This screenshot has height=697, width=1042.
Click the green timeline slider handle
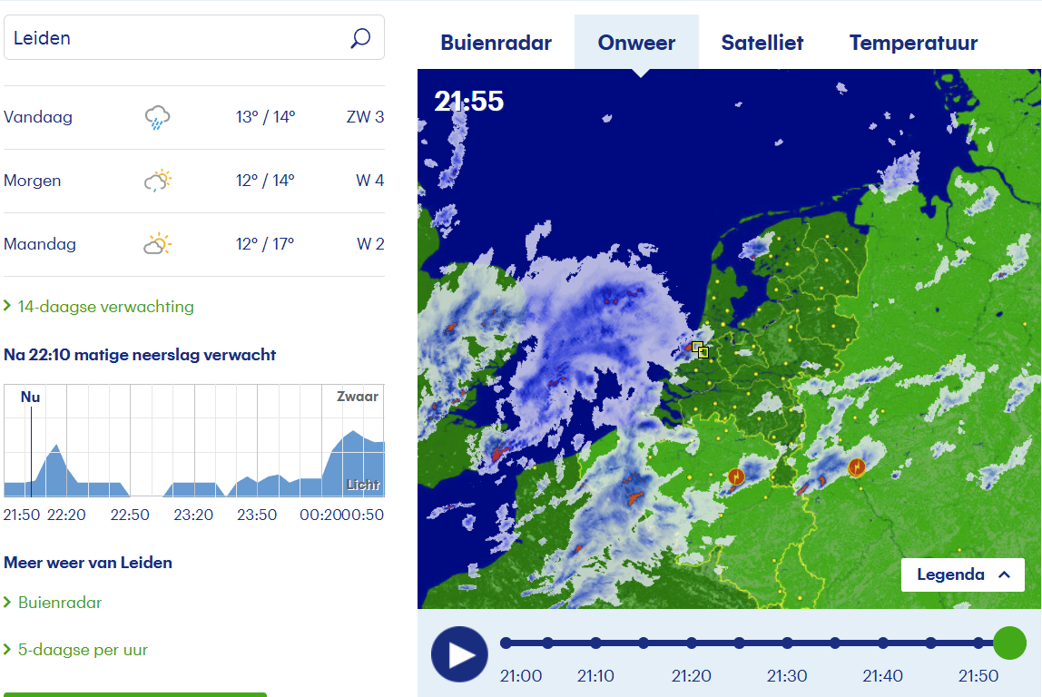[1009, 643]
